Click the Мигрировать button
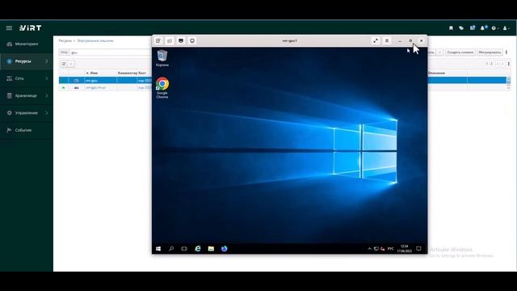This screenshot has width=517, height=291. point(490,53)
